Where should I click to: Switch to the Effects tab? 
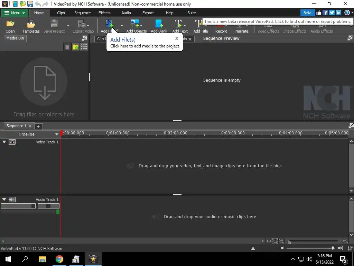point(104,13)
